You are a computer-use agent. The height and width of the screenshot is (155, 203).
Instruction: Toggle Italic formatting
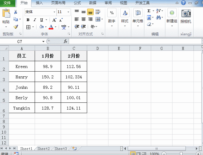(35, 20)
